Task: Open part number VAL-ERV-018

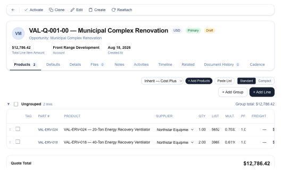Action: [x=48, y=142]
